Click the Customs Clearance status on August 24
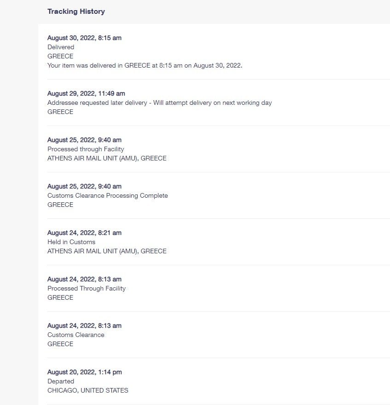Viewport: 390px width, 405px height. [x=76, y=335]
